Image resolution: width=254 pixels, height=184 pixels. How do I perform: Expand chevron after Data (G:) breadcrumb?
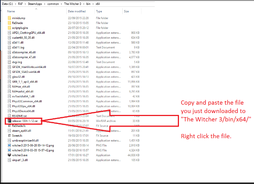click(15, 4)
